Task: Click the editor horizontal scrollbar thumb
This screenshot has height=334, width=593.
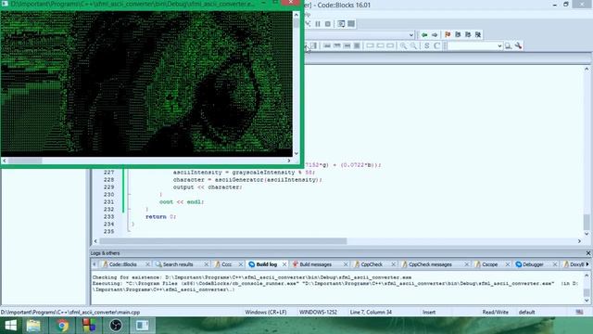Action: pyautogui.click(x=223, y=241)
